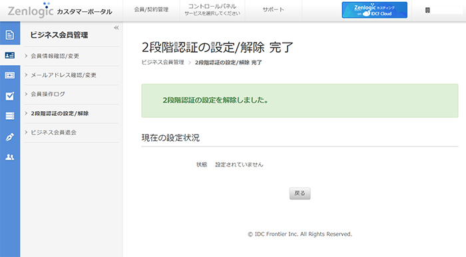
Task: Open the サポート menu
Action: pos(273,9)
